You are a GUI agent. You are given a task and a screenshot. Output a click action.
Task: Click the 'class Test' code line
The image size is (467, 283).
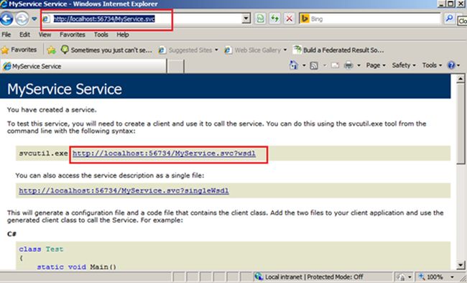coord(41,249)
